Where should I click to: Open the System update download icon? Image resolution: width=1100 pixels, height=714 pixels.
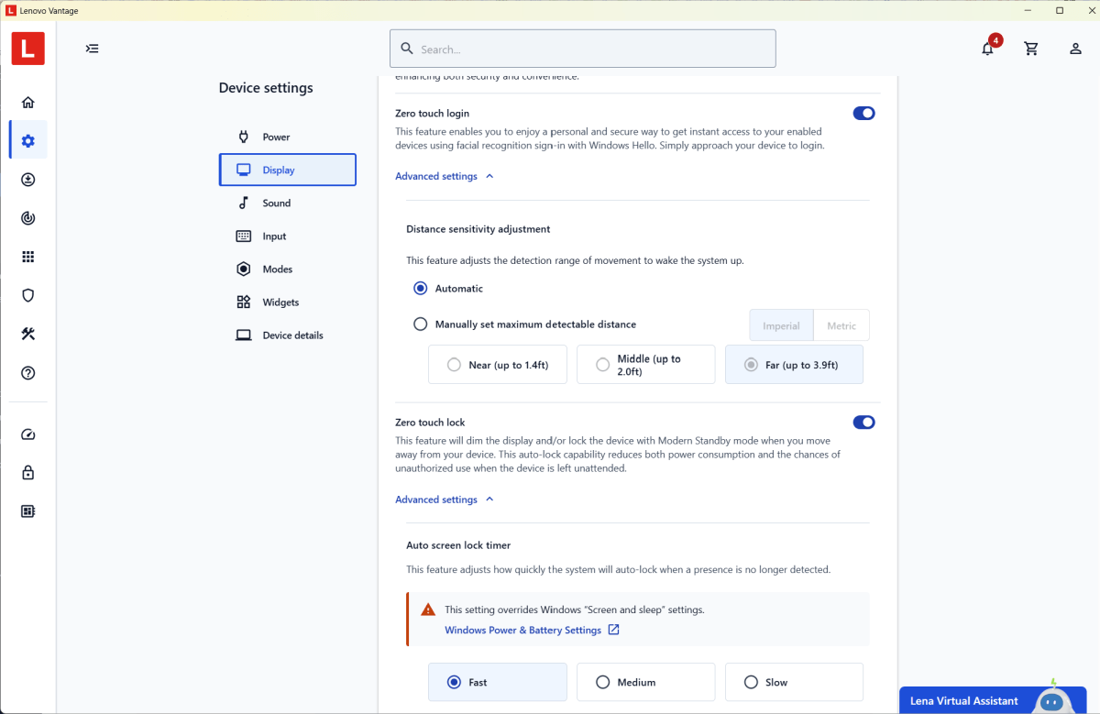[x=27, y=180]
